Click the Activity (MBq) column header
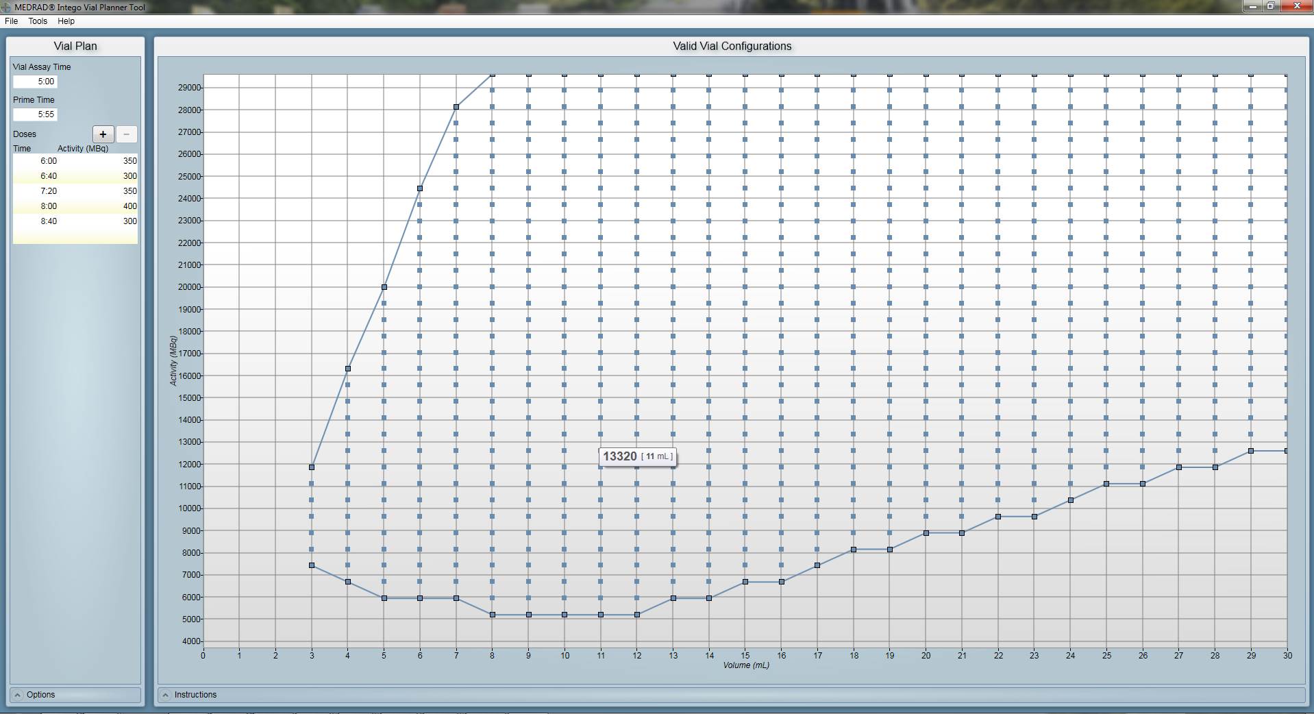Image resolution: width=1314 pixels, height=714 pixels. [x=83, y=149]
